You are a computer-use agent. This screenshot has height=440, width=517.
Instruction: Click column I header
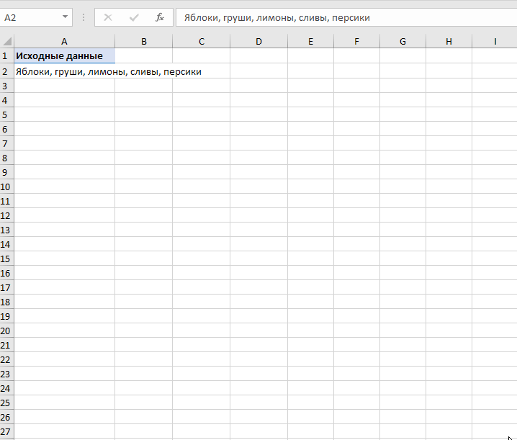coord(495,42)
